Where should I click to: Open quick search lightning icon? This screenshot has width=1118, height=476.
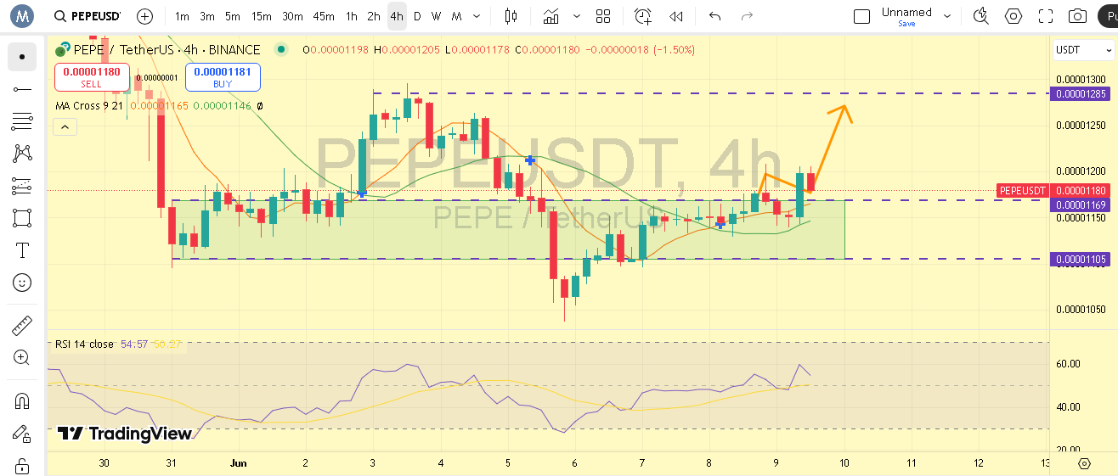[x=981, y=16]
